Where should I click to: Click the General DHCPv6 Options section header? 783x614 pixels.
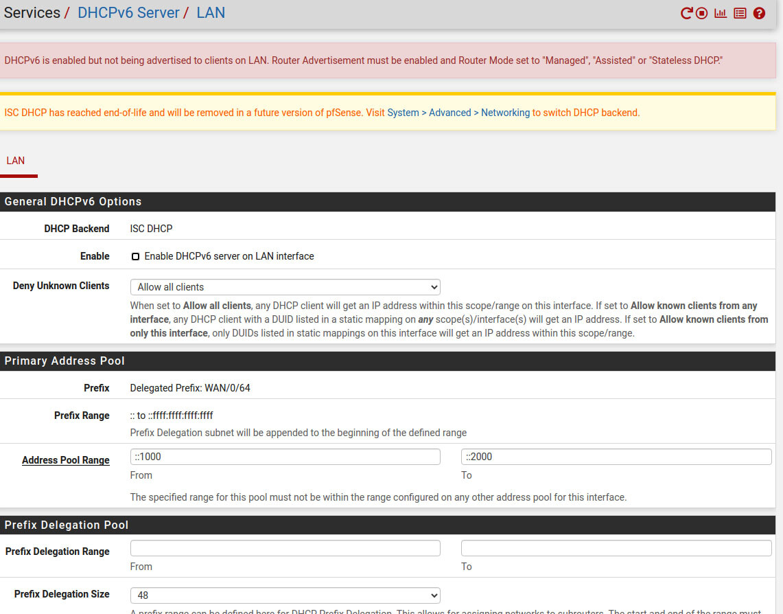[388, 202]
